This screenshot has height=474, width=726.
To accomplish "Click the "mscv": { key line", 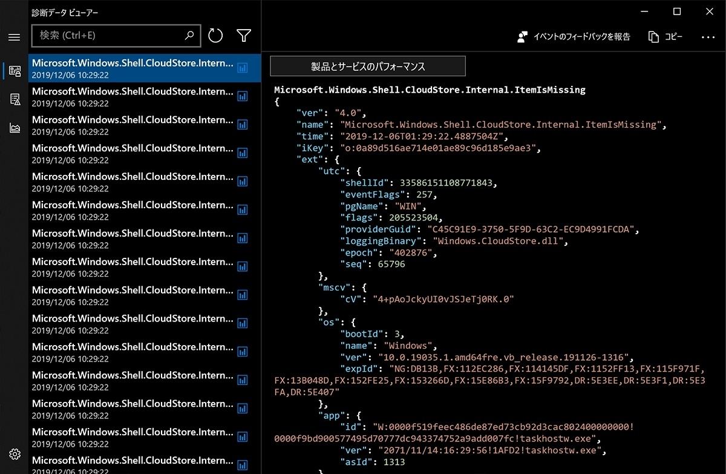I will pyautogui.click(x=342, y=288).
